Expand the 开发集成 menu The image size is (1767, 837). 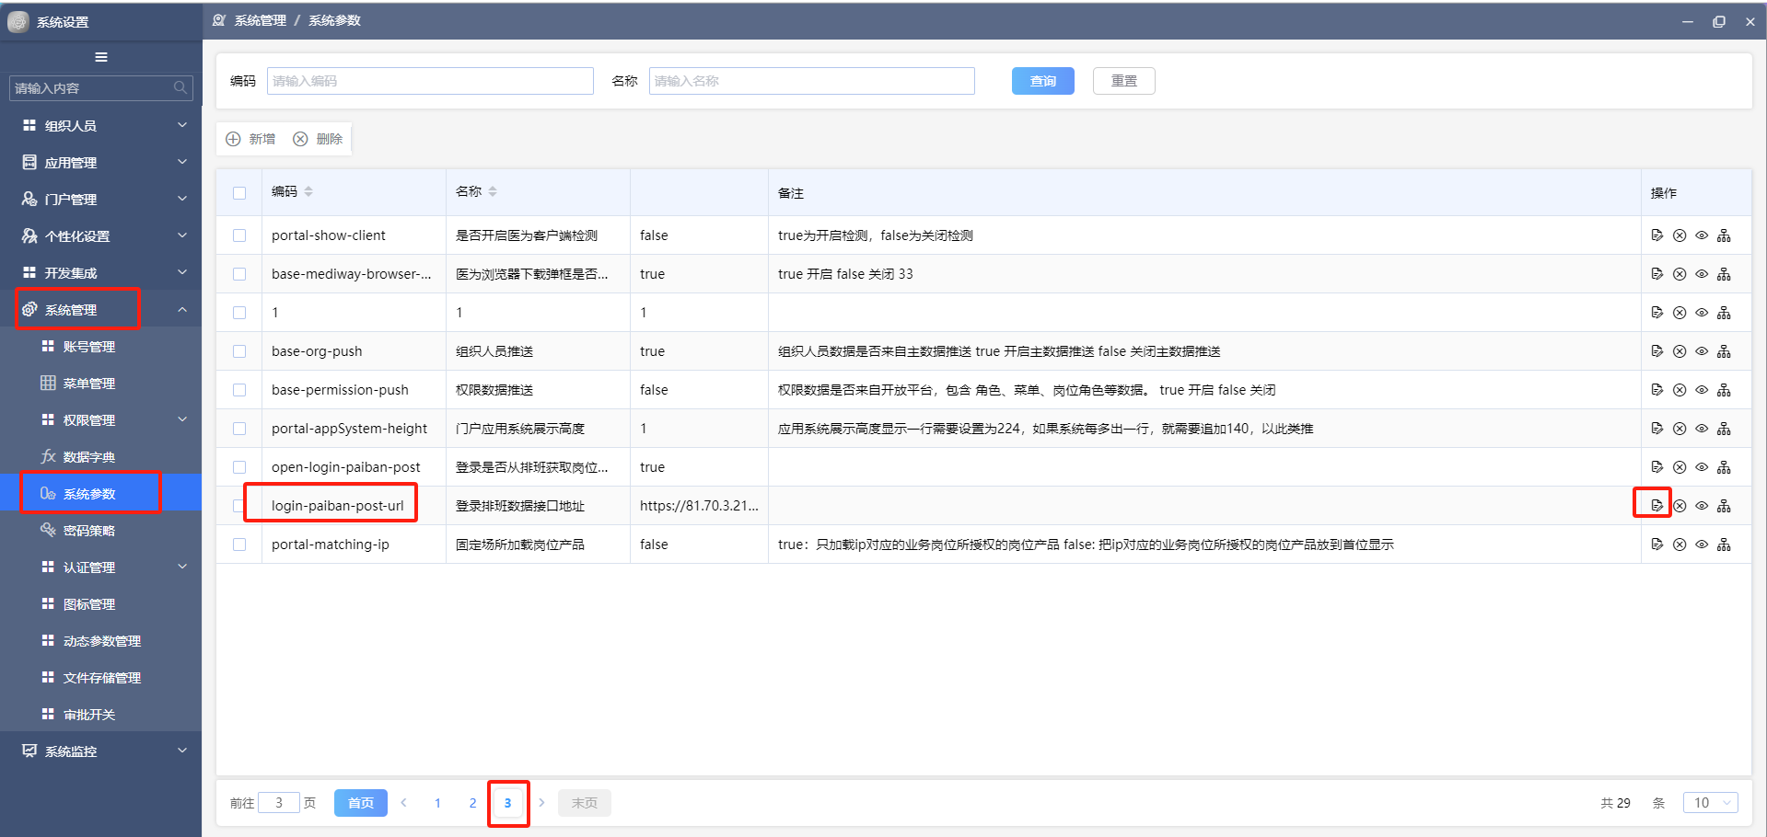point(101,272)
